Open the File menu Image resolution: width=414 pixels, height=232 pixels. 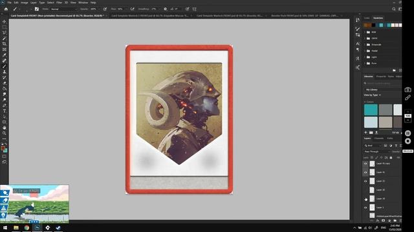tap(9, 3)
